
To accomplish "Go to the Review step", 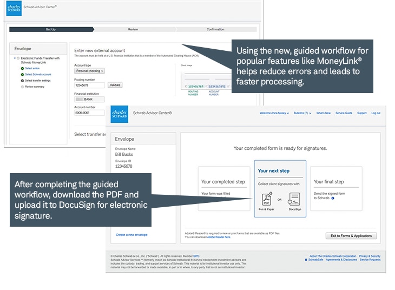I will click(x=133, y=29).
